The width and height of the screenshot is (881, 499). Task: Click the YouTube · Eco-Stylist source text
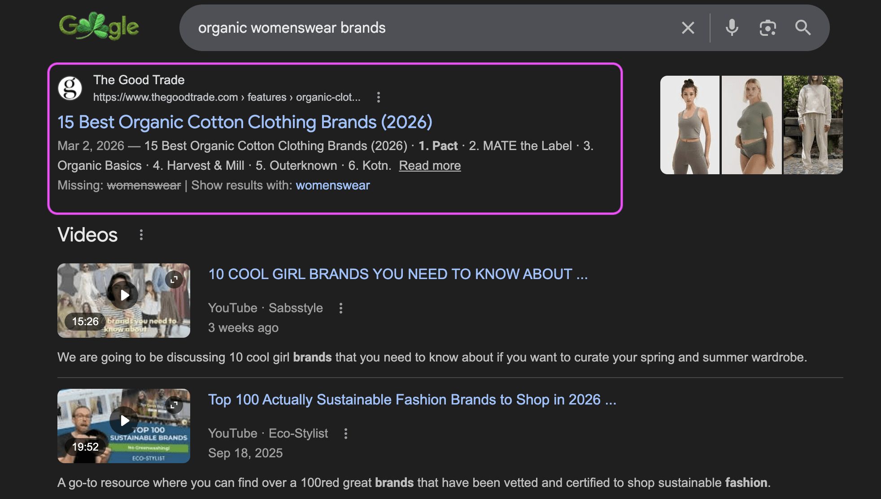268,434
